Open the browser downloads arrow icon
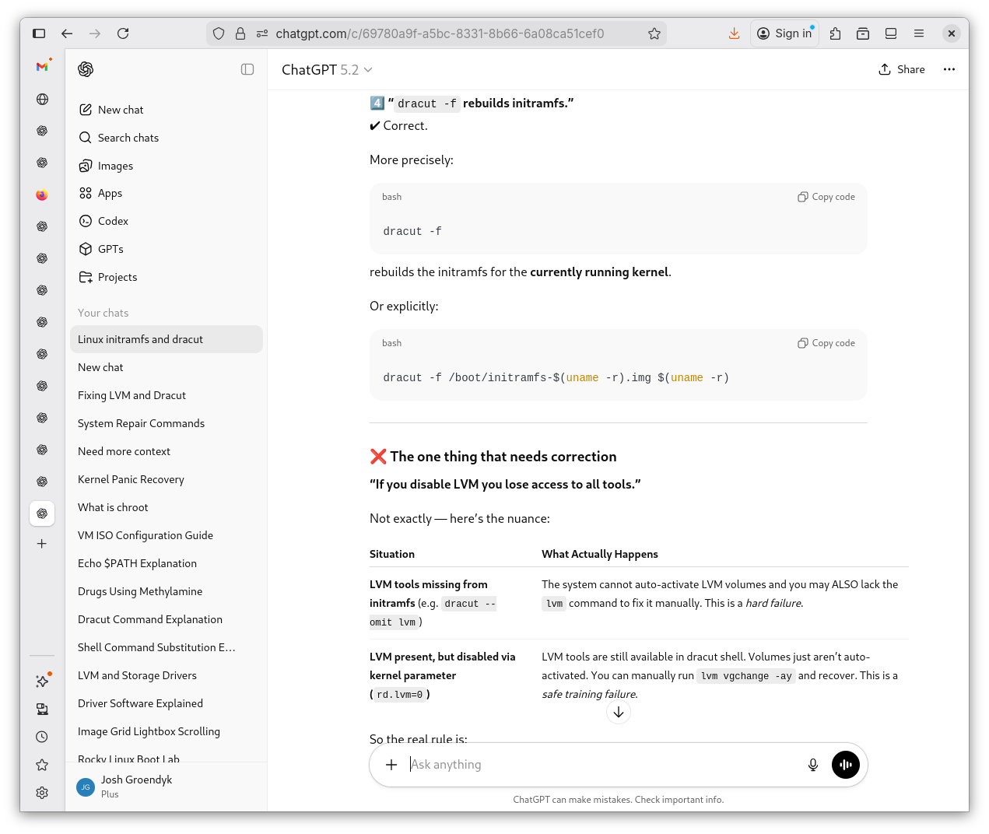989x834 pixels. [734, 33]
